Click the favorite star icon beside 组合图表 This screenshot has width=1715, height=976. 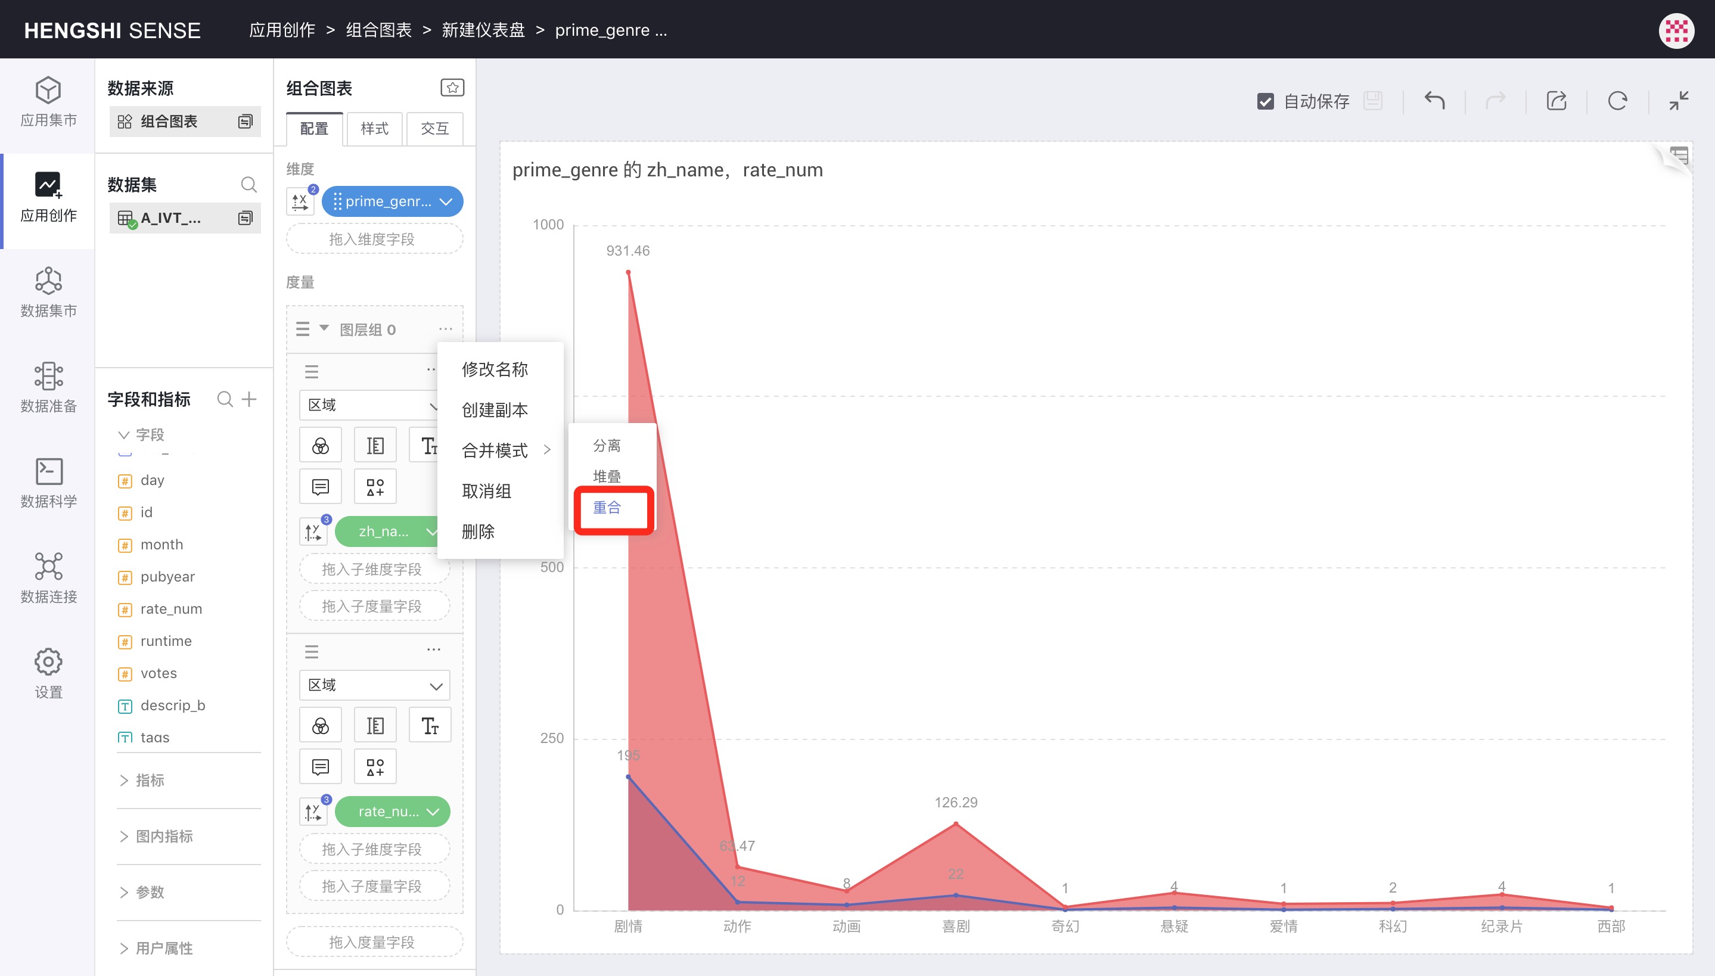point(452,88)
